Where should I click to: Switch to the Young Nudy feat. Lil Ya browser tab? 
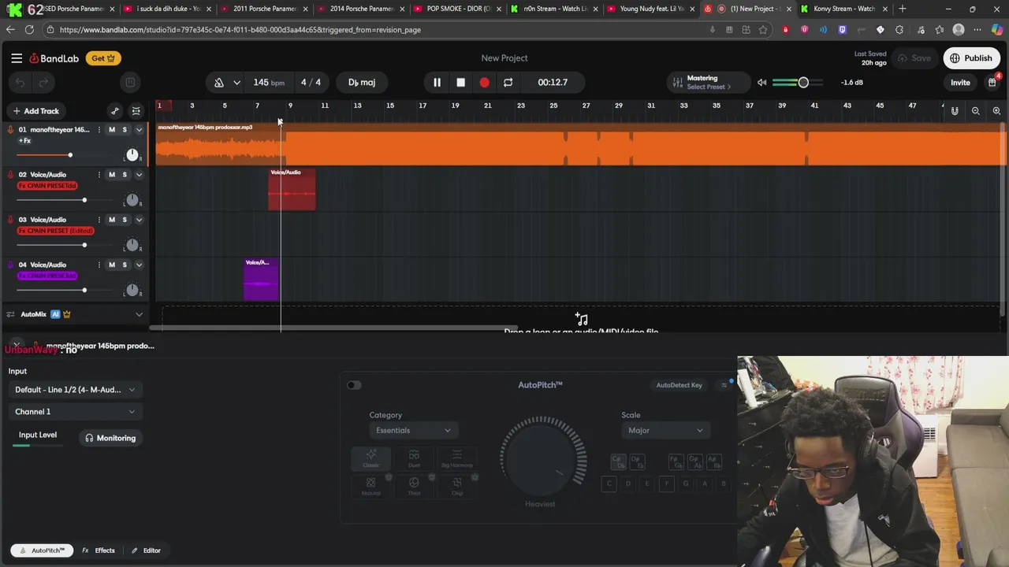click(650, 9)
